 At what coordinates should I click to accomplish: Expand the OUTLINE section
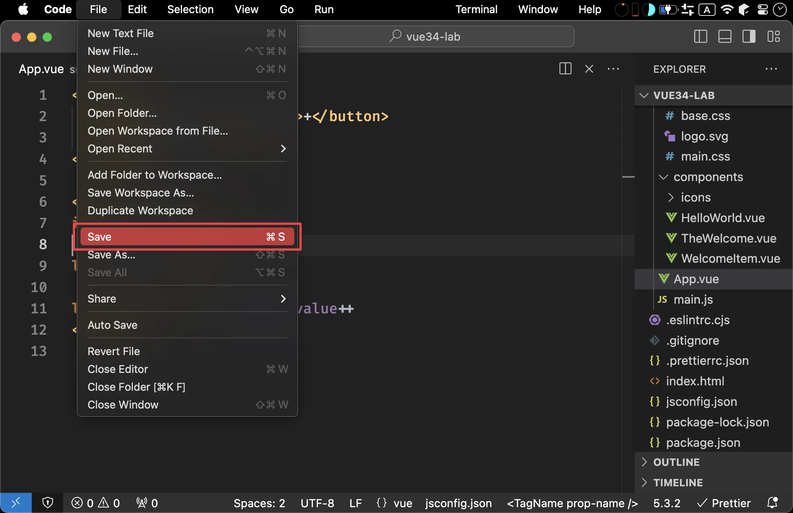coord(713,462)
